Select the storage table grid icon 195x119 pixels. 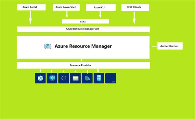75,78
